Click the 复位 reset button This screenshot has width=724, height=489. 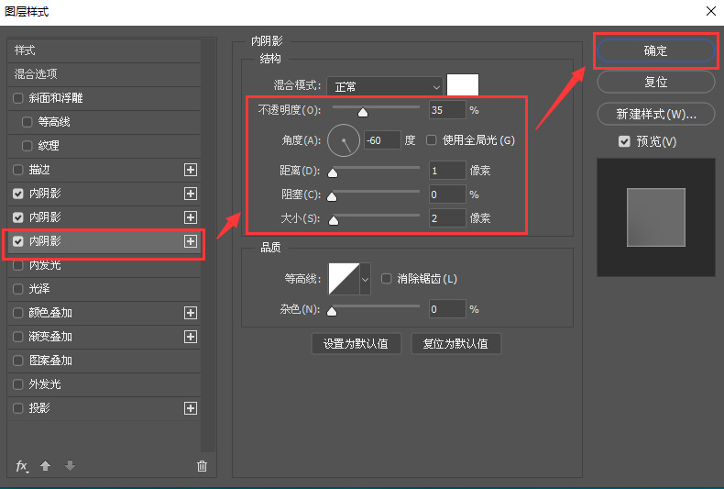pos(655,83)
